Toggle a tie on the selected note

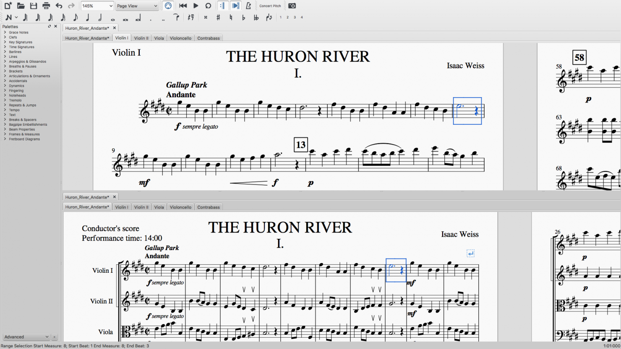tap(176, 17)
